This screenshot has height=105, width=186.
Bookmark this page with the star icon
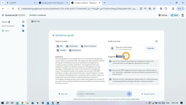pyautogui.click(x=154, y=8)
